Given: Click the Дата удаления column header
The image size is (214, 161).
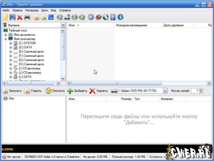Looking at the screenshot, I should pos(178,25).
